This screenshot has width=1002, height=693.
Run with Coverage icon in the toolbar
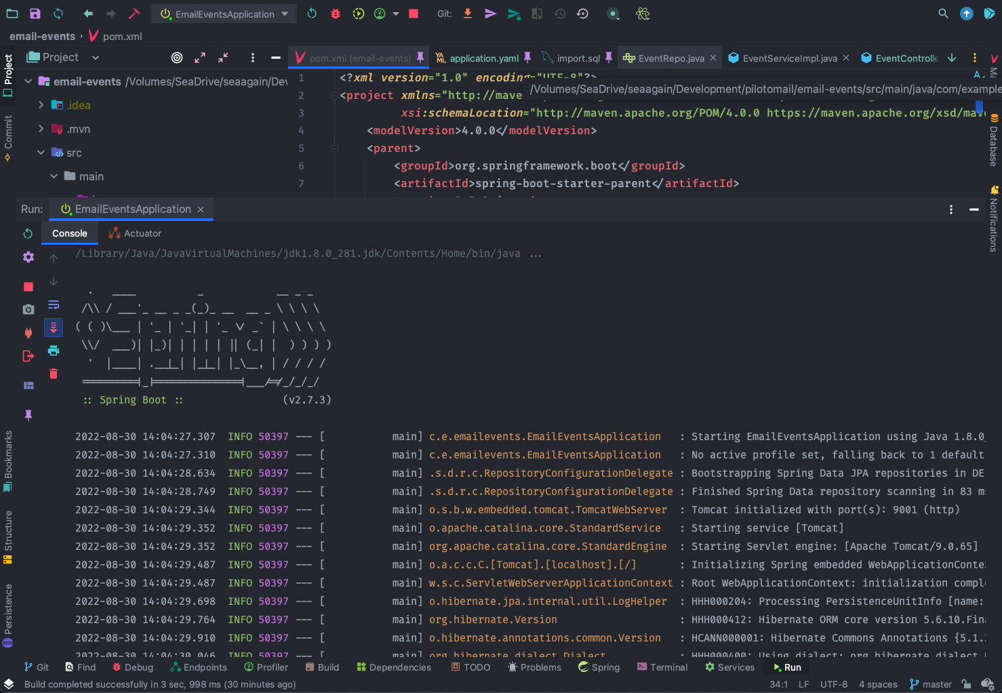pyautogui.click(x=359, y=14)
